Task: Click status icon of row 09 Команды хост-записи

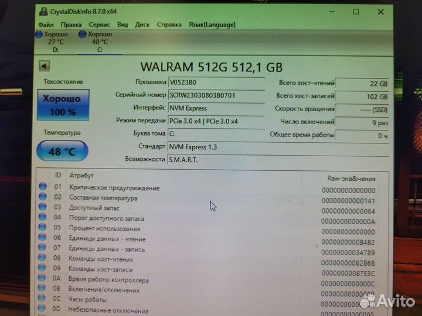Action: pos(42,267)
